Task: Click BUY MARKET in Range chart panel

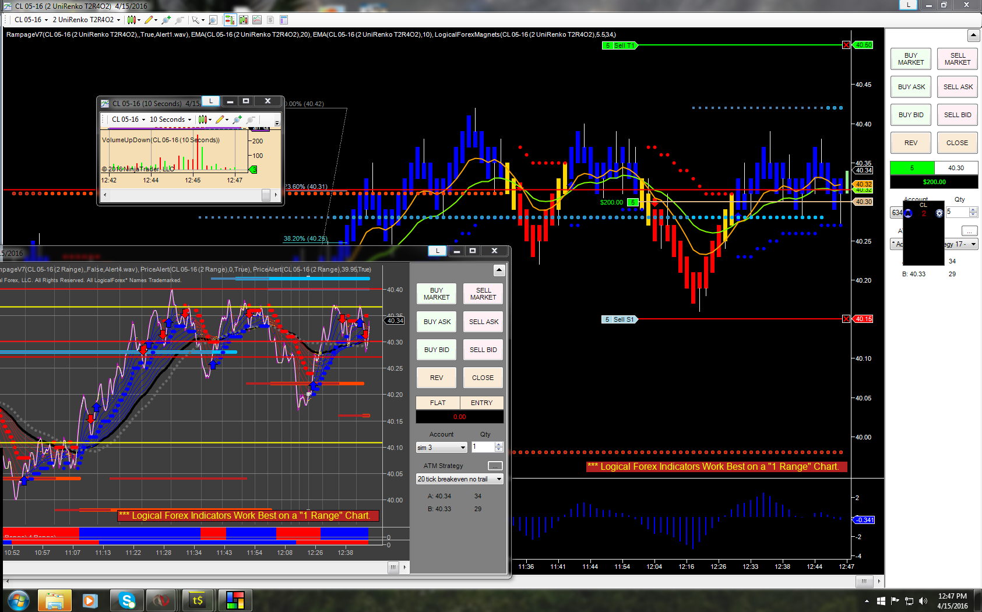Action: click(x=437, y=294)
